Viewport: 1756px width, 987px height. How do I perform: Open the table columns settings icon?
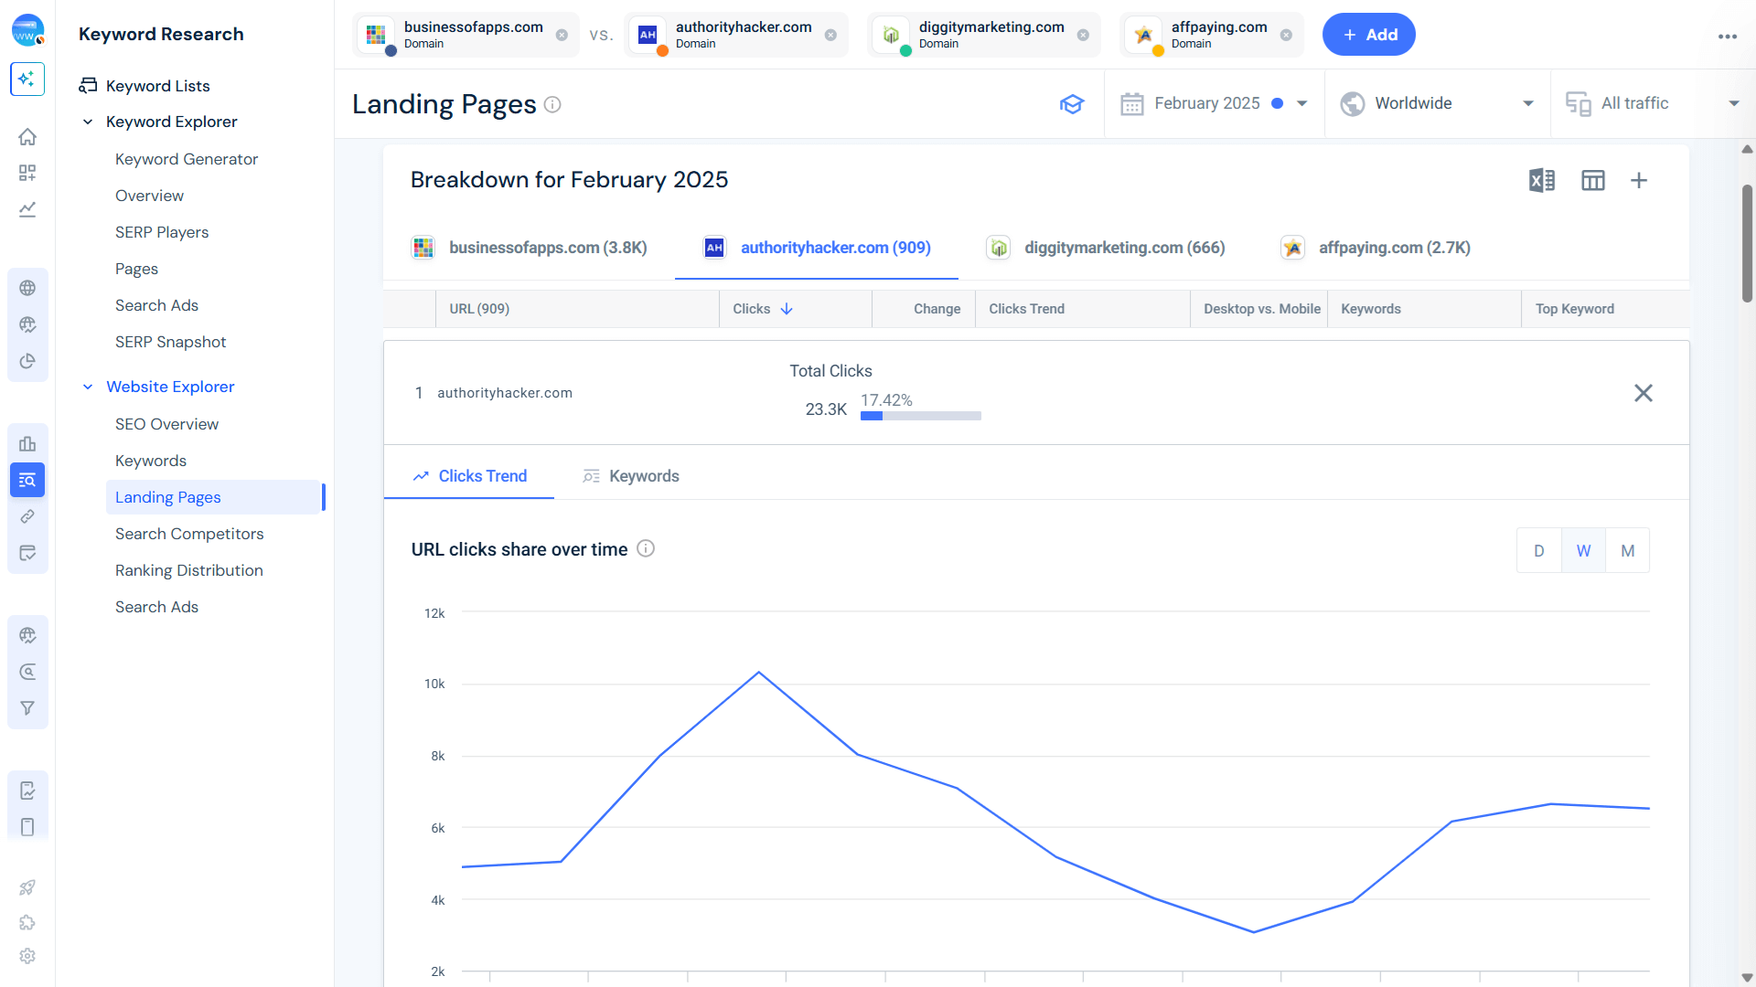point(1593,180)
